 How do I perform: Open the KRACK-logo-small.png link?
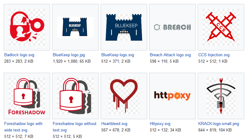pyautogui.click(x=219, y=124)
